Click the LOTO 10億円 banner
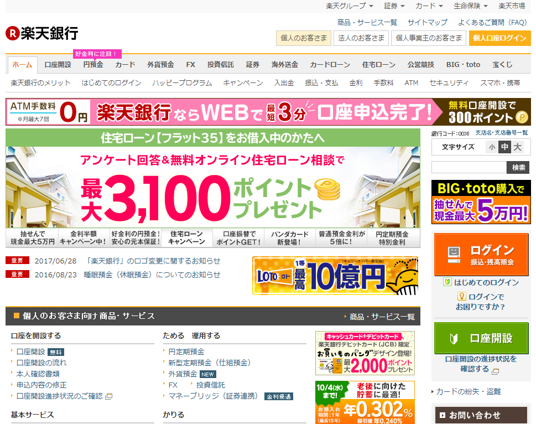This screenshot has width=536, height=424. click(x=335, y=276)
